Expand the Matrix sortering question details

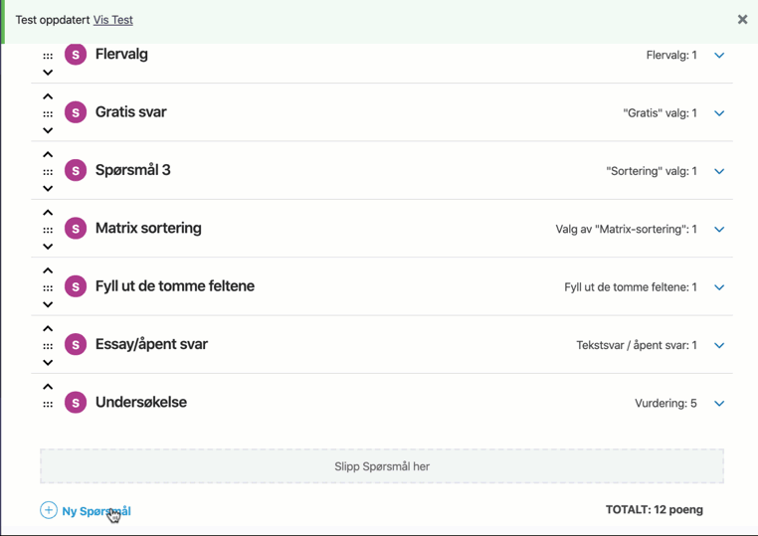coord(719,230)
